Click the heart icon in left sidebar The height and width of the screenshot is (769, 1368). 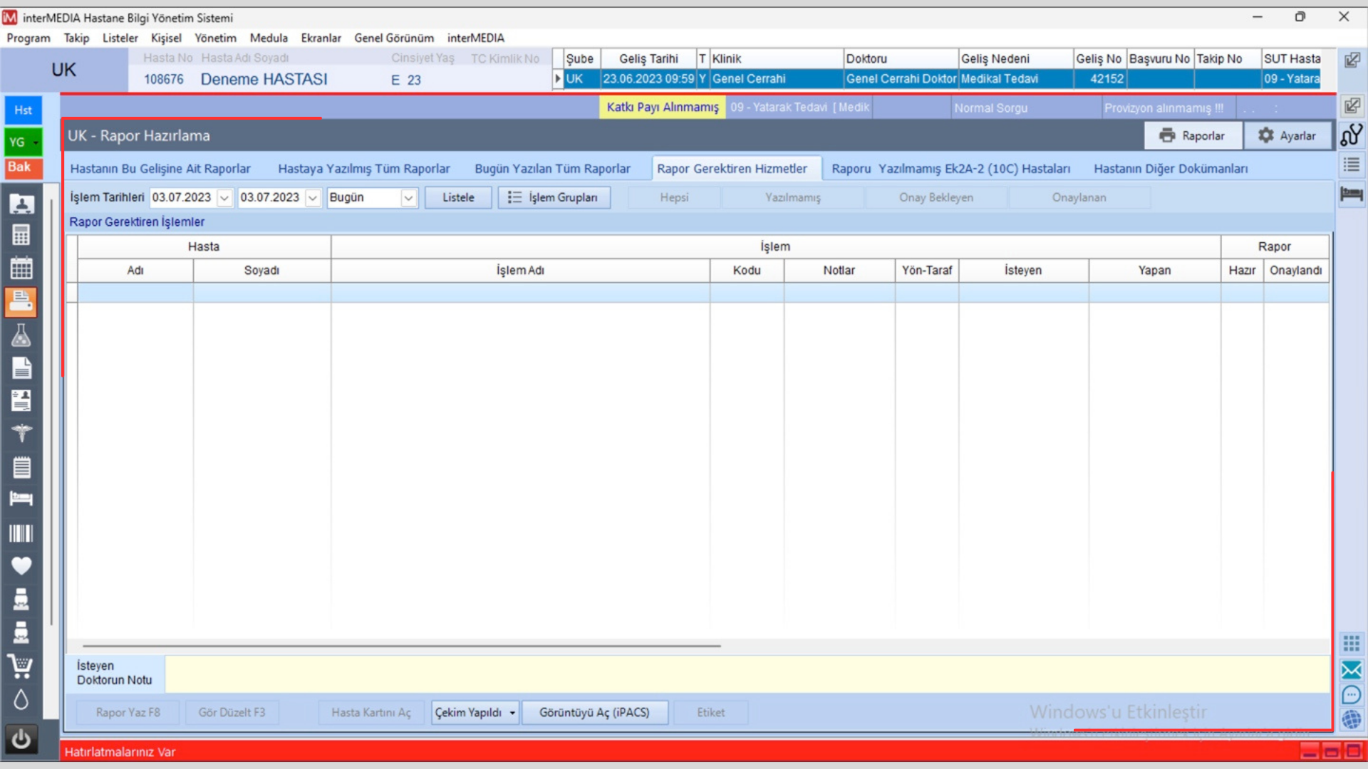tap(21, 566)
